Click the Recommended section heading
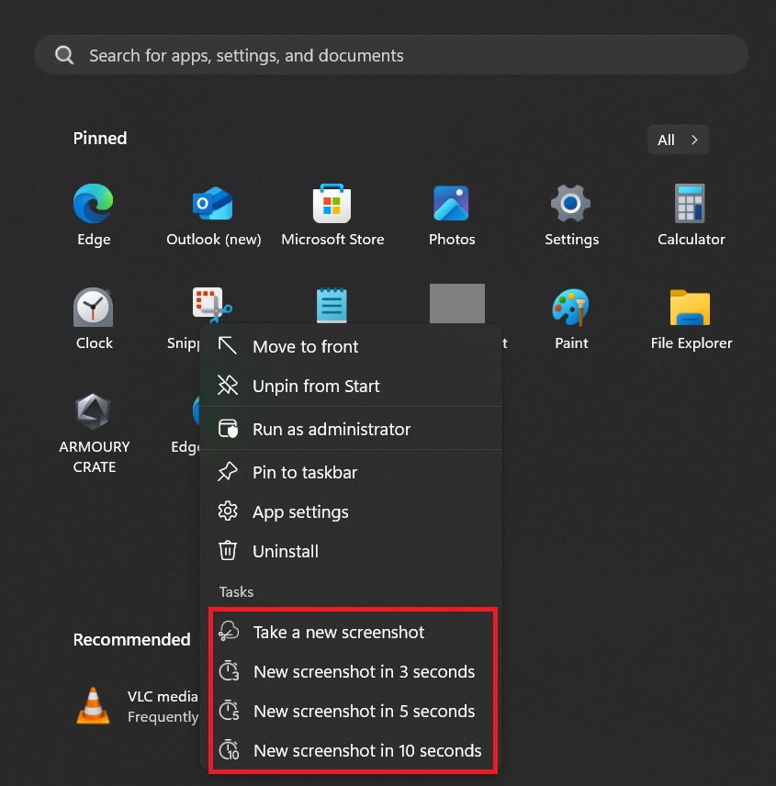Viewport: 776px width, 786px height. pyautogui.click(x=132, y=640)
